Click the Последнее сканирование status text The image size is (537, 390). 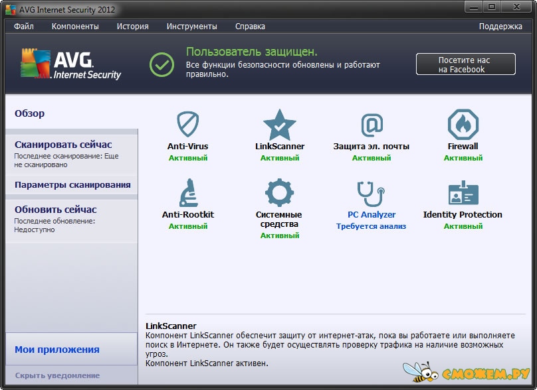tap(66, 161)
